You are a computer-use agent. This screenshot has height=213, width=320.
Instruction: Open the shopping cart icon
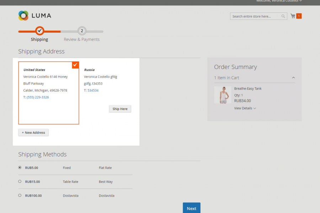click(x=293, y=16)
